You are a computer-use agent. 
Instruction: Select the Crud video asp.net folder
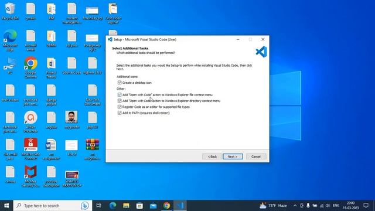click(x=113, y=13)
